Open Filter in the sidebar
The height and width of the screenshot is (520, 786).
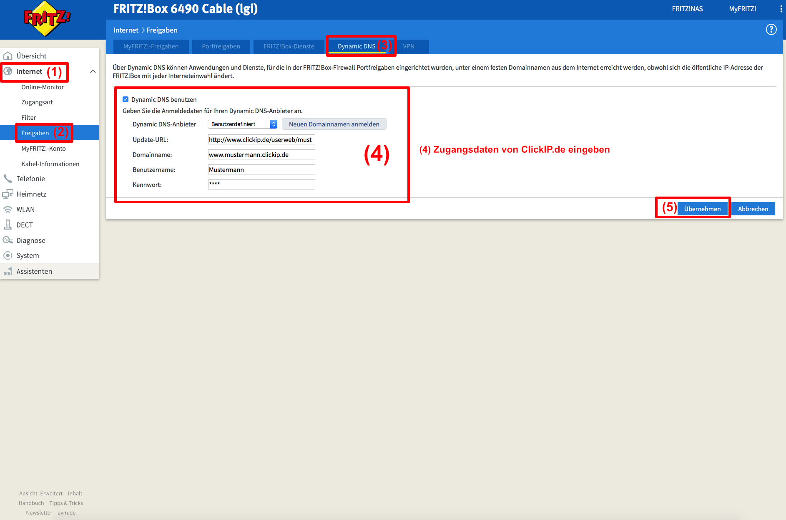coord(29,118)
